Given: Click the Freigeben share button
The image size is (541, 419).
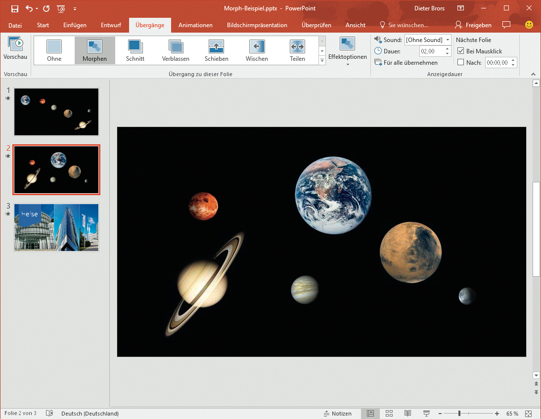Looking at the screenshot, I should [x=473, y=25].
